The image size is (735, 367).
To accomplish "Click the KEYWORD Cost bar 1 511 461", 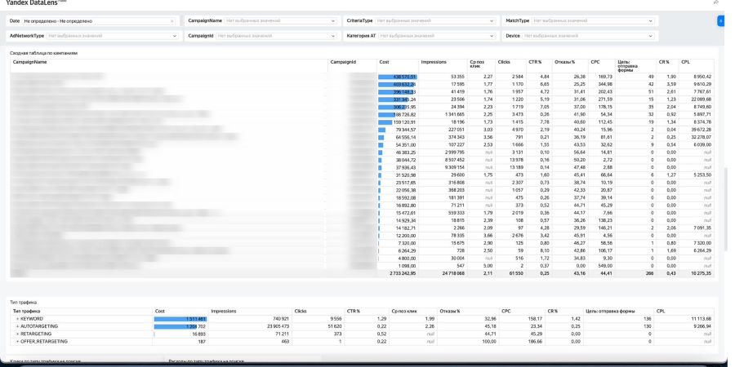I will point(180,319).
